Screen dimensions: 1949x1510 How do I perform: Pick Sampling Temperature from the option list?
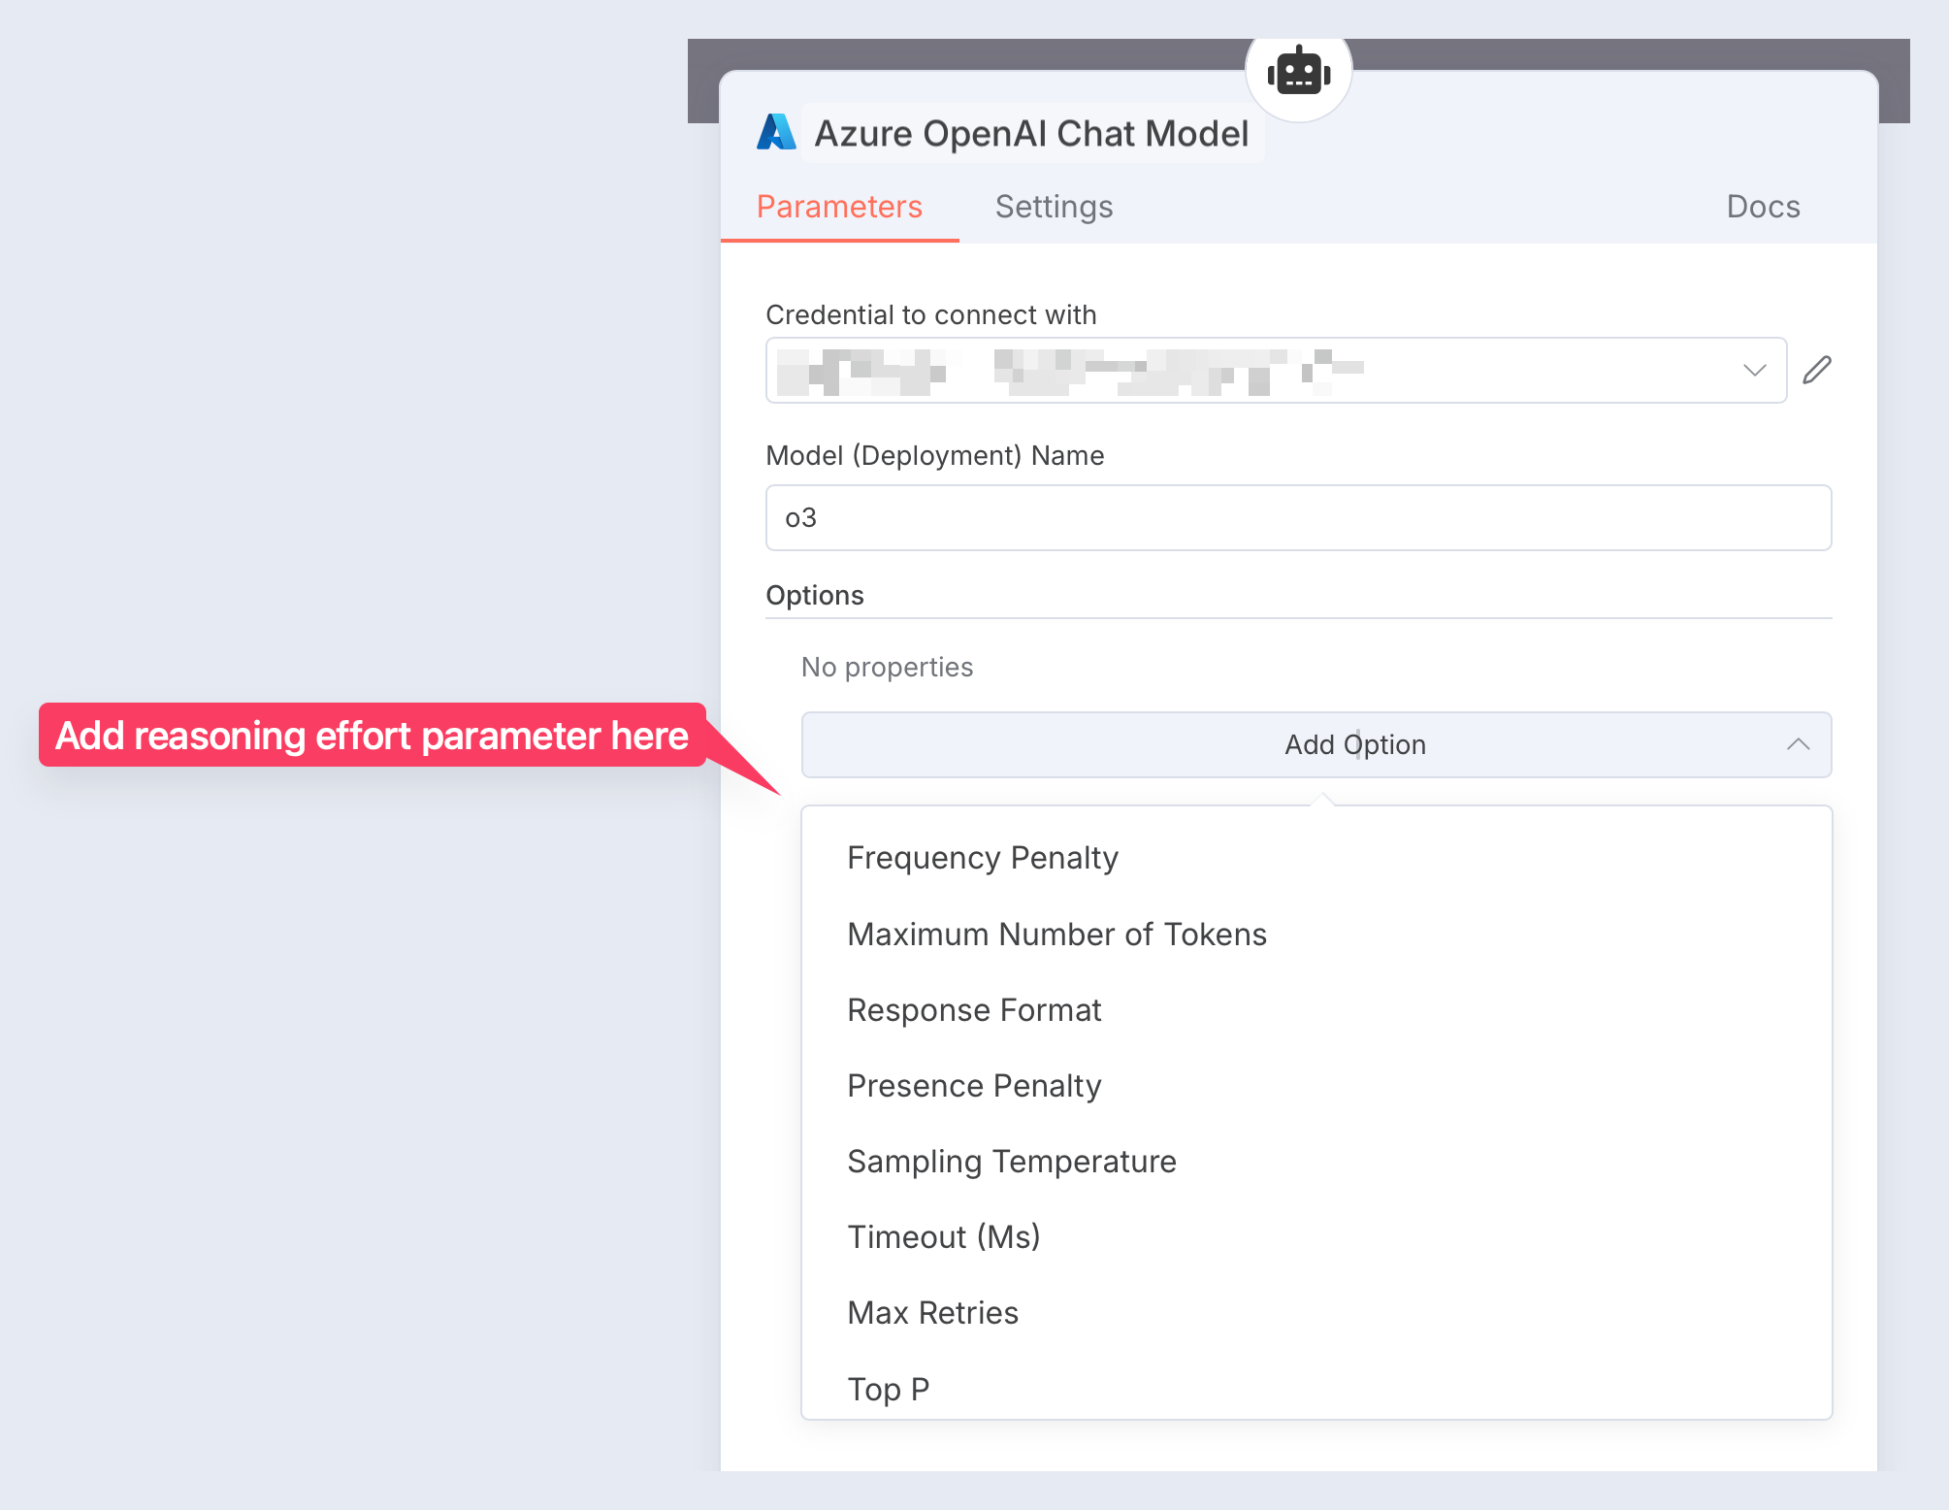tap(1011, 1161)
